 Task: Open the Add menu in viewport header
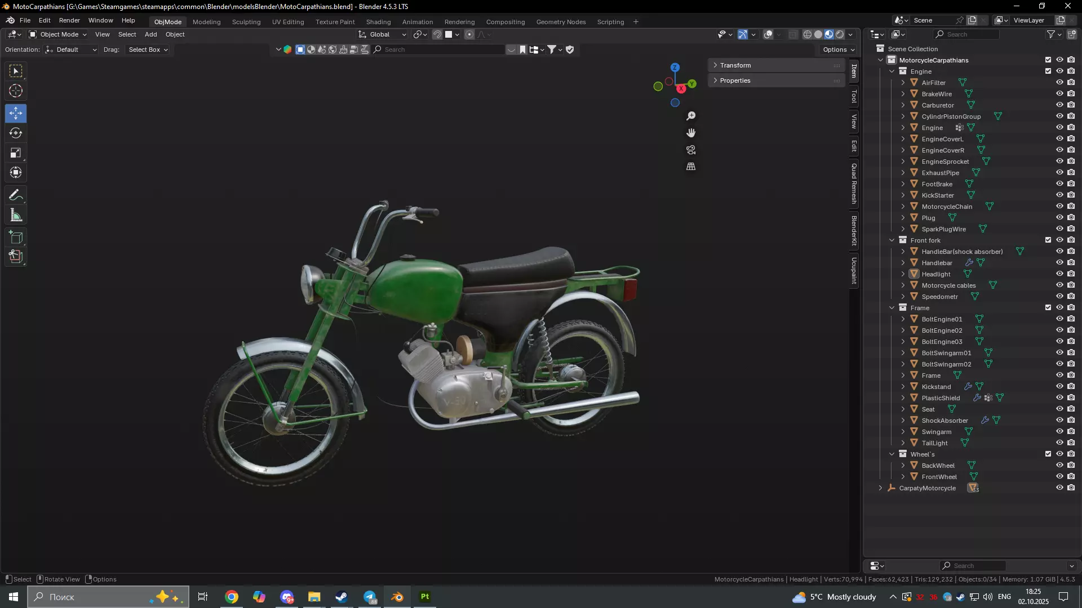click(x=150, y=34)
